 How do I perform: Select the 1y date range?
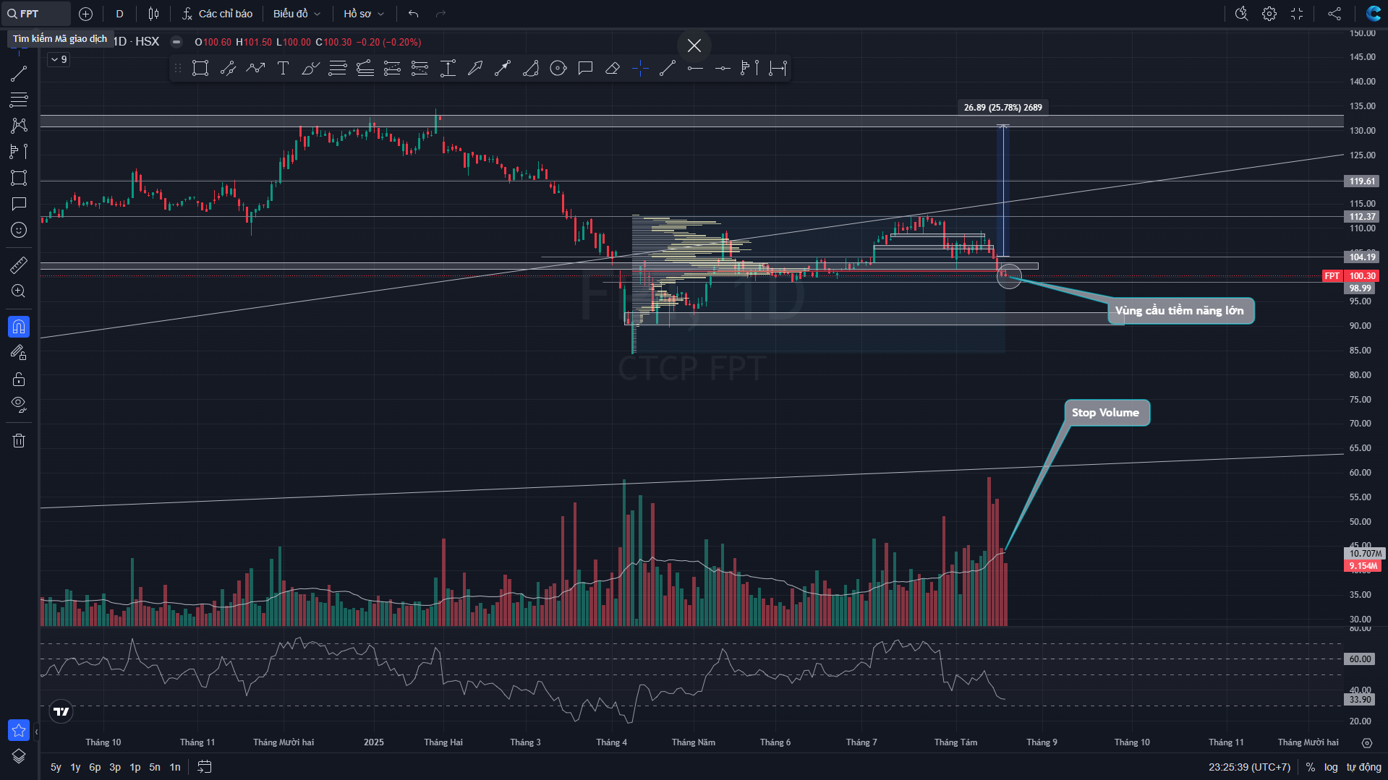tap(75, 767)
